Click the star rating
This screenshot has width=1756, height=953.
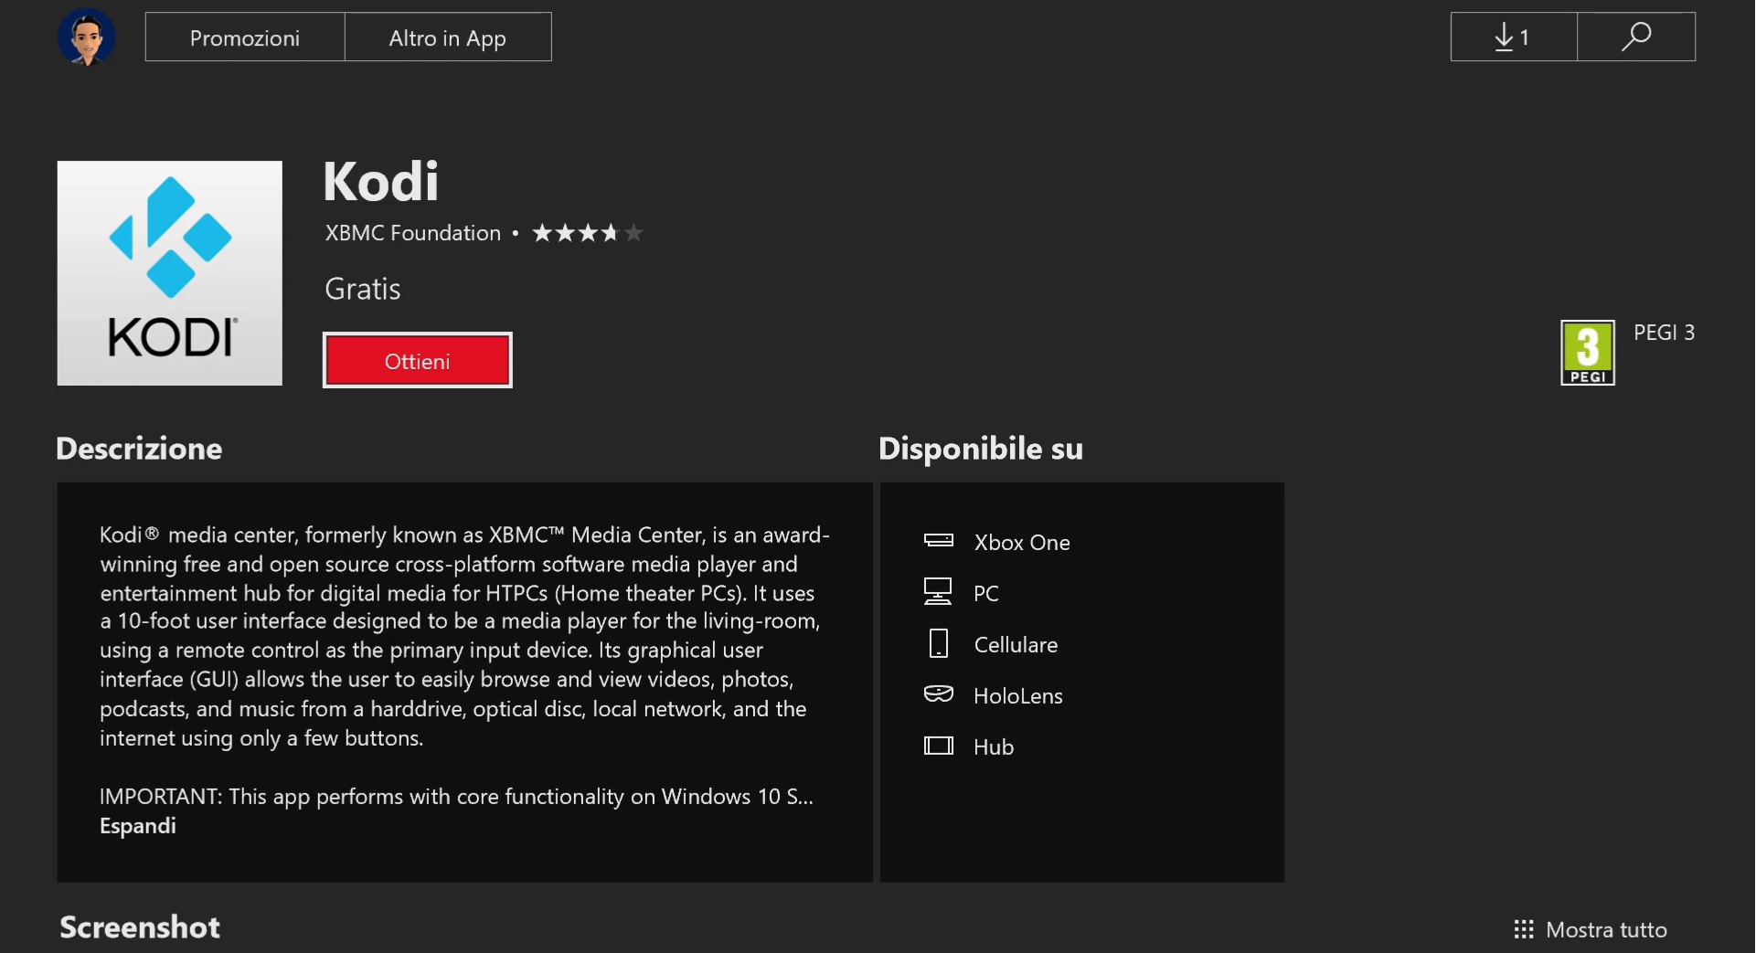tap(588, 233)
